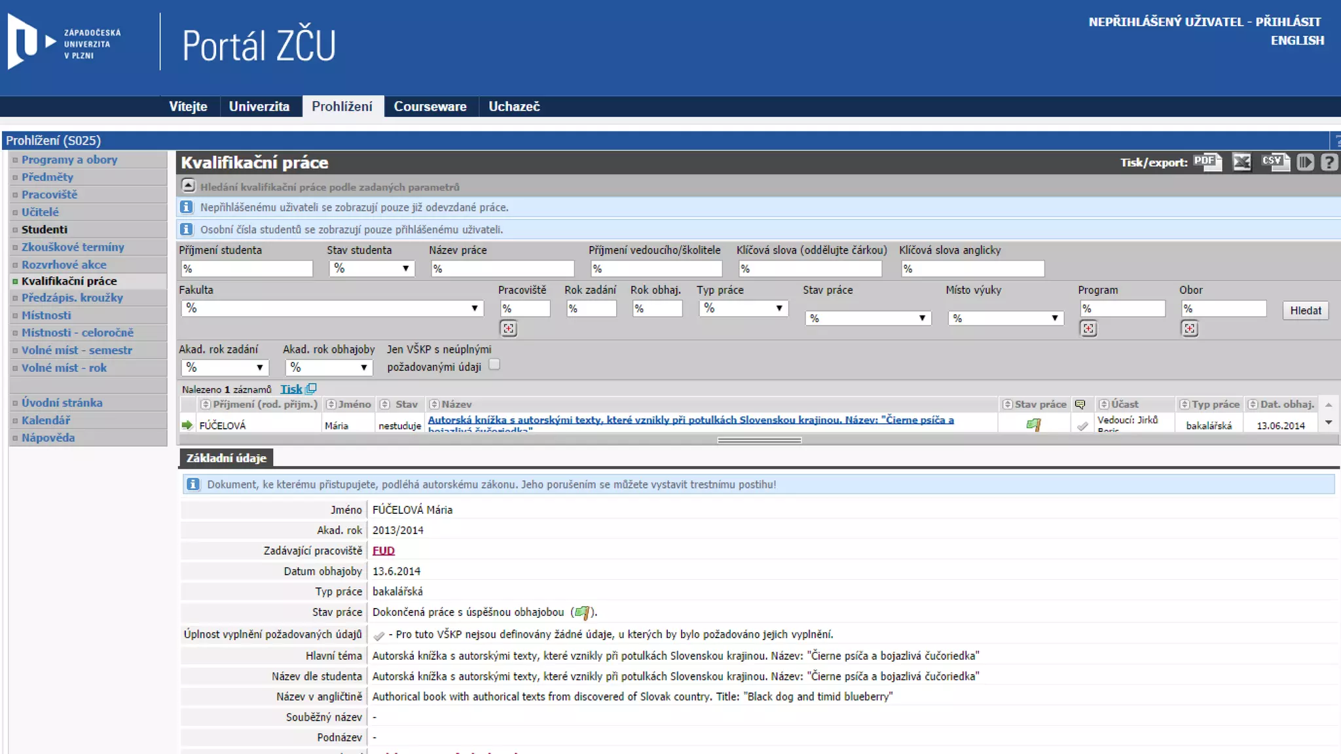Open the Typ práce dropdown
The image size is (1341, 754).
point(743,308)
